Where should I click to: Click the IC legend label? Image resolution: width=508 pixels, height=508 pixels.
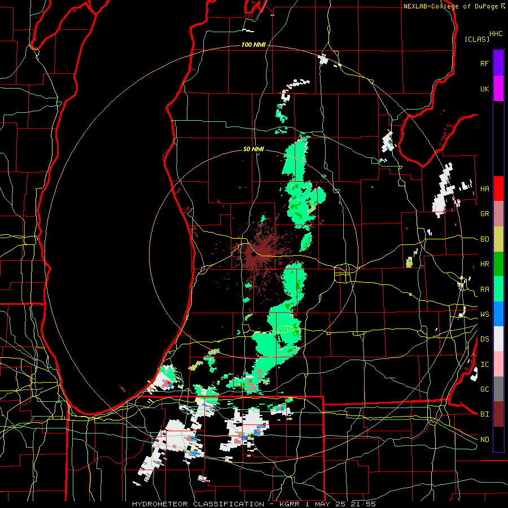pyautogui.click(x=484, y=365)
